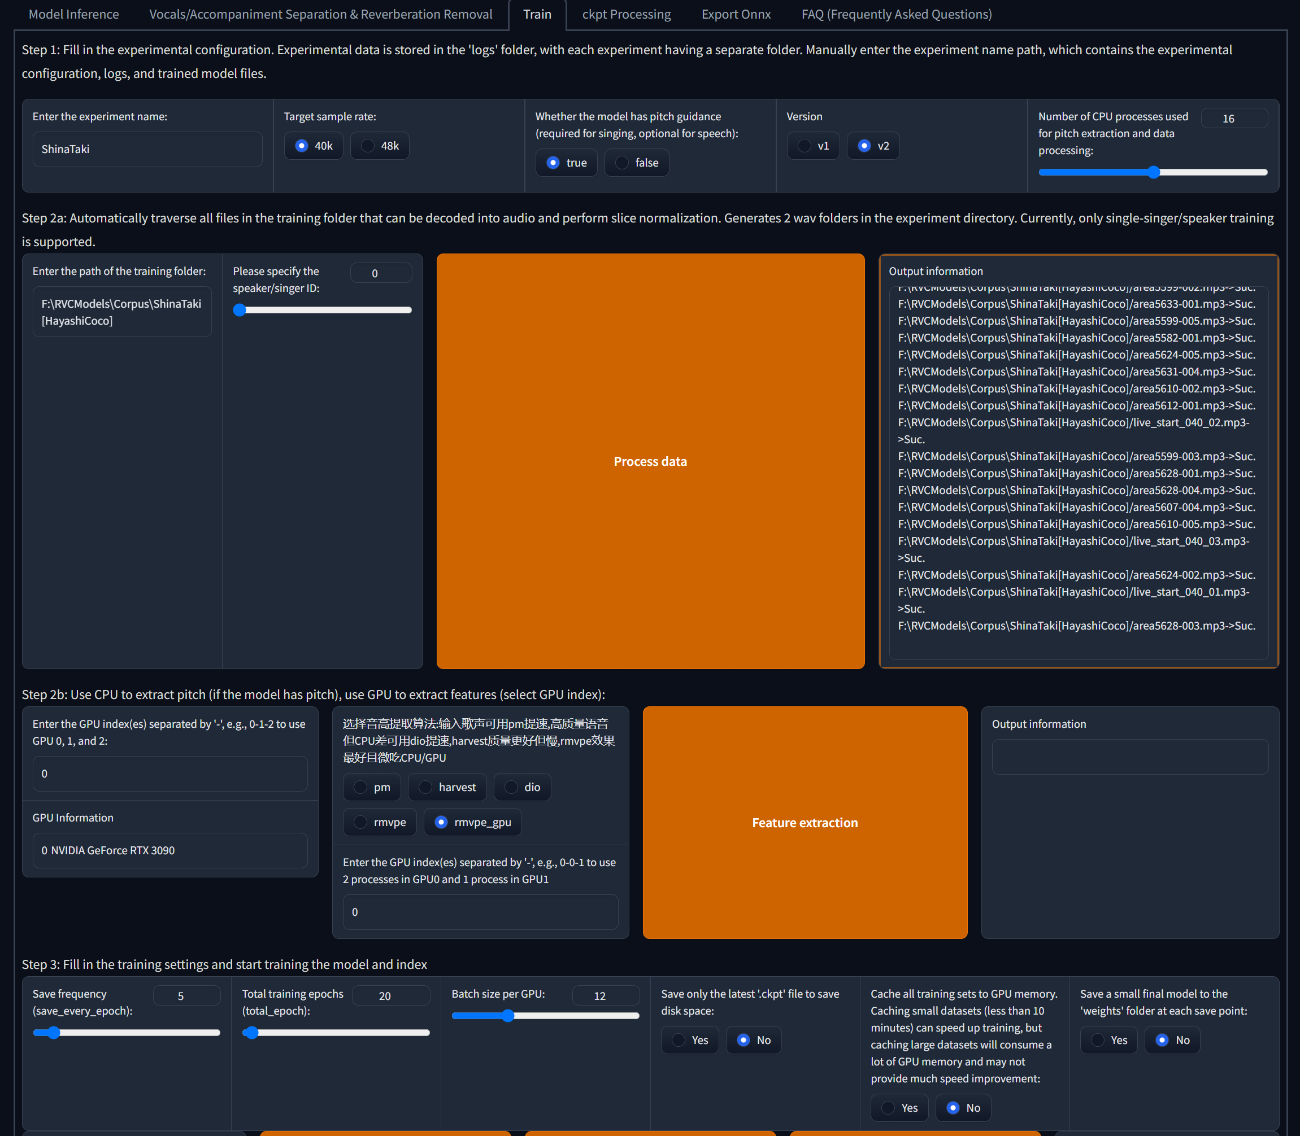The image size is (1300, 1136).
Task: Switch to the Model Inference tab
Action: (73, 14)
